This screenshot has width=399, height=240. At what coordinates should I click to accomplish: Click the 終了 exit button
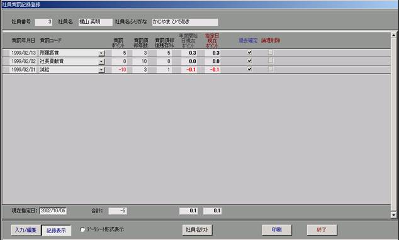coord(322,230)
